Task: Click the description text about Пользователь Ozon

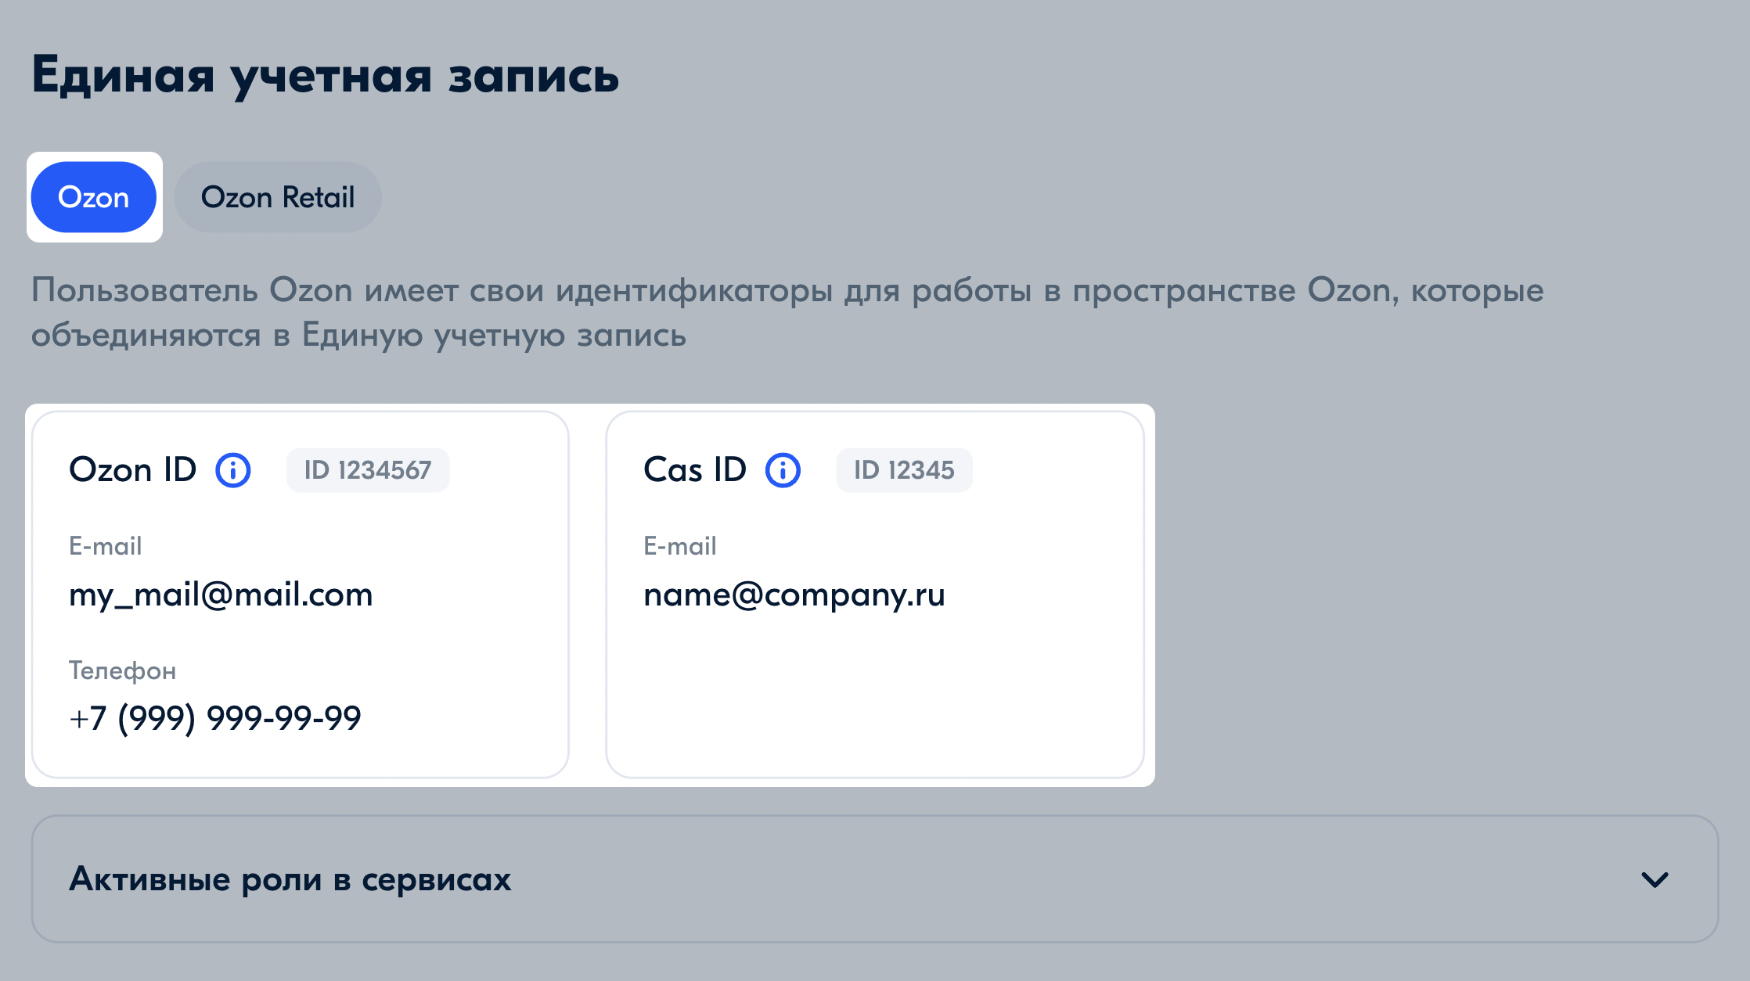Action: click(x=787, y=312)
